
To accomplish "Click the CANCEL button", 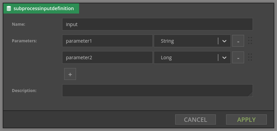I will click(196, 119).
